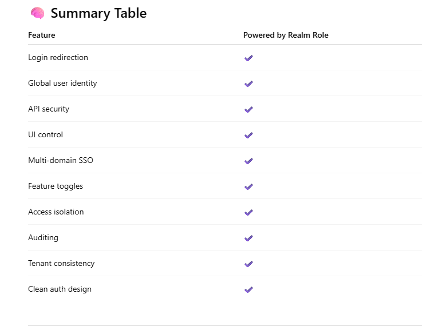Select the Feature toggles checkmark

click(x=249, y=187)
